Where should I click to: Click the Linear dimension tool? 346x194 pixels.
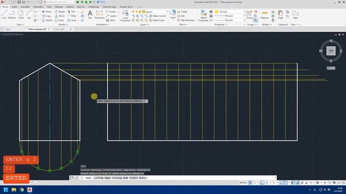pos(111,11)
